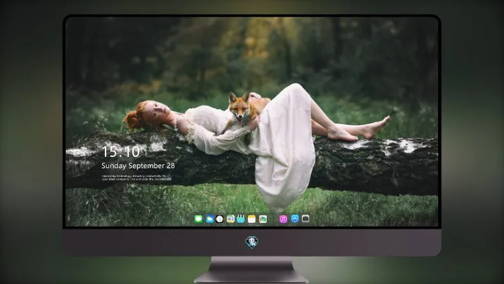
Task: Launch the pink iTunes music app
Action: click(283, 219)
